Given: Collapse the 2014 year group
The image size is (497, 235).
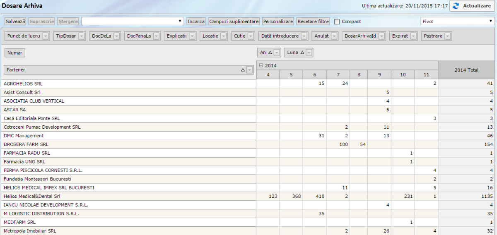Looking at the screenshot, I should tap(261, 66).
